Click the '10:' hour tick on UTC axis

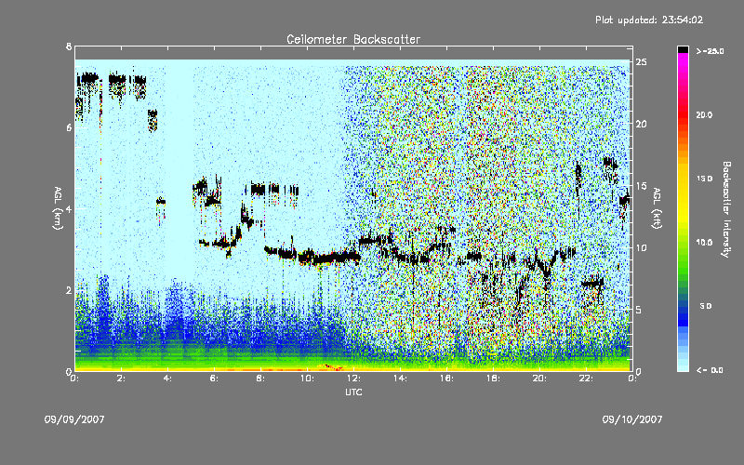click(x=307, y=379)
